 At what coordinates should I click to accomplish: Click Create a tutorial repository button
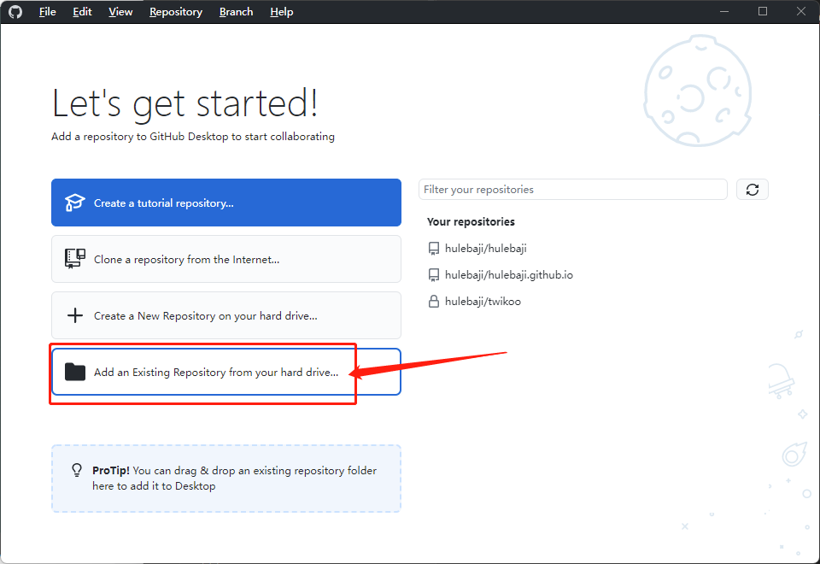point(225,203)
